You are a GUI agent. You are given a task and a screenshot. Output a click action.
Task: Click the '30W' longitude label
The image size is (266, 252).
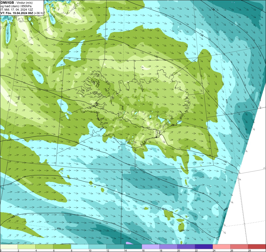[x=19, y=98]
